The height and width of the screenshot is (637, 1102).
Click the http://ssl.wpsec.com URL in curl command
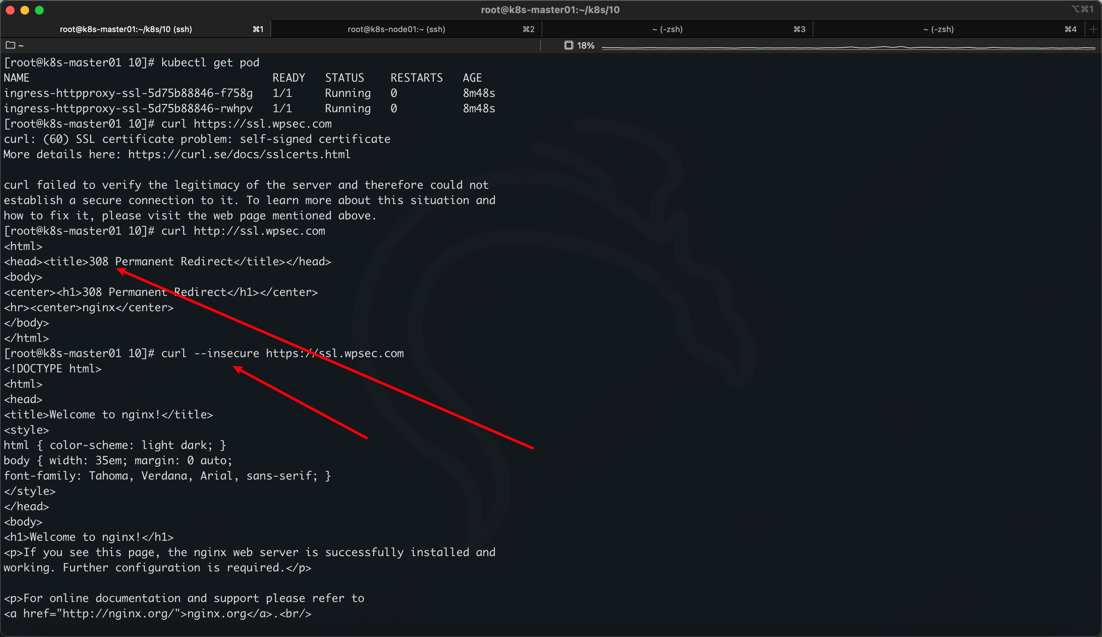(x=259, y=231)
